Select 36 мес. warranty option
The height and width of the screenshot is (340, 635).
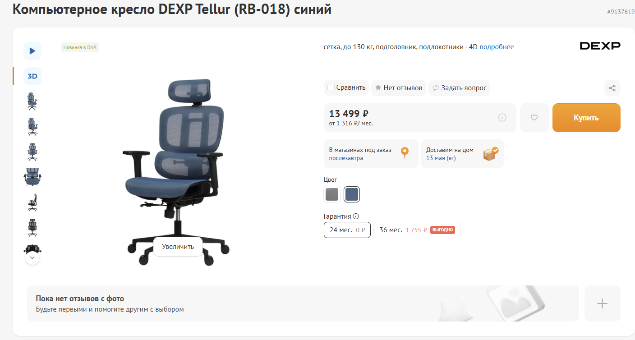point(417,230)
